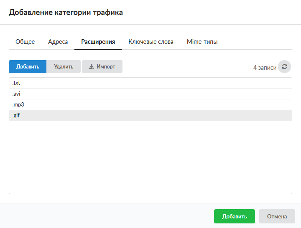Click the download arrow icon on the Импорт button
Image resolution: width=301 pixels, height=228 pixels.
tap(92, 67)
